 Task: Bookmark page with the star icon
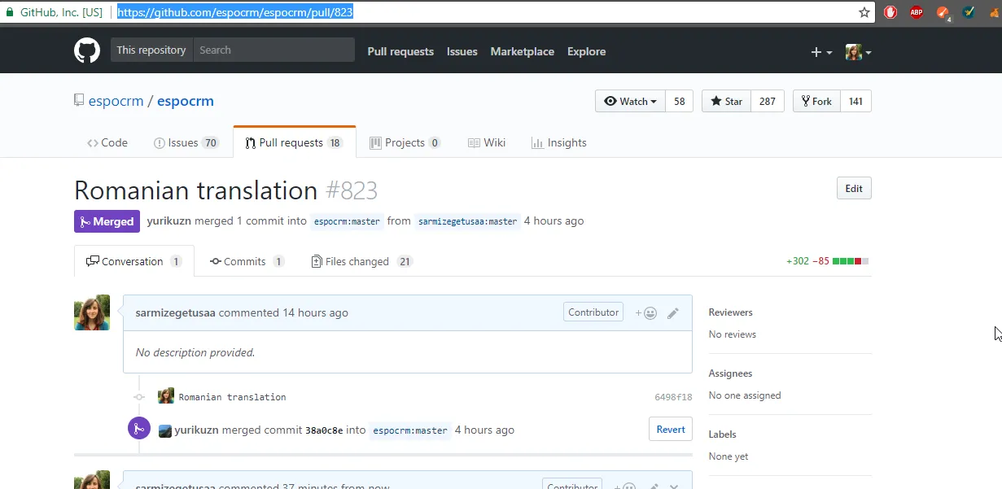pos(864,12)
